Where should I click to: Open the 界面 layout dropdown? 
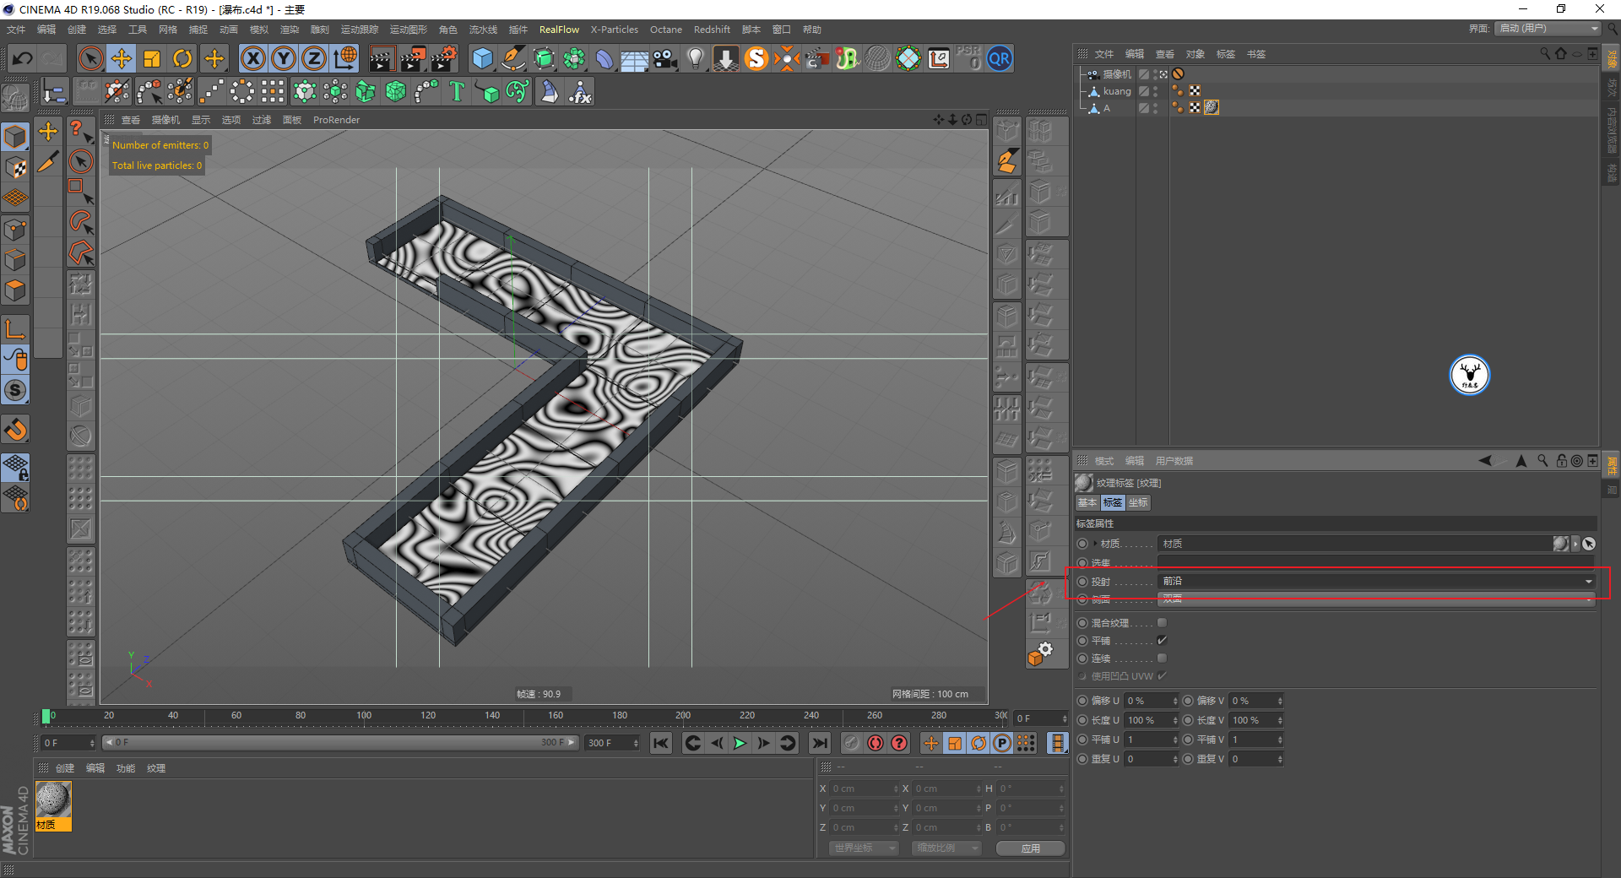[x=1548, y=29]
